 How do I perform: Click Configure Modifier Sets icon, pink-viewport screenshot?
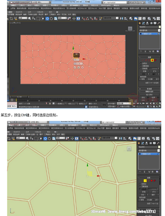(158, 51)
